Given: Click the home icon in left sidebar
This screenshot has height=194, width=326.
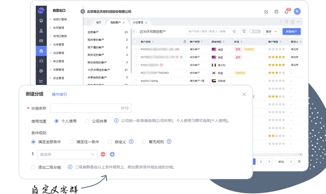Looking at the screenshot, I should (x=41, y=20).
